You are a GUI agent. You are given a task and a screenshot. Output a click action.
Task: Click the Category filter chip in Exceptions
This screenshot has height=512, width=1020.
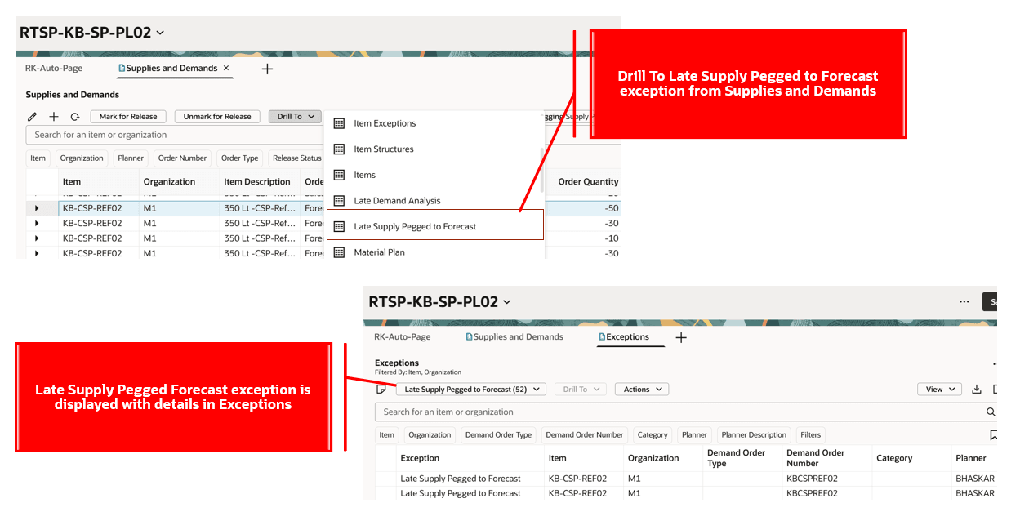tap(653, 435)
